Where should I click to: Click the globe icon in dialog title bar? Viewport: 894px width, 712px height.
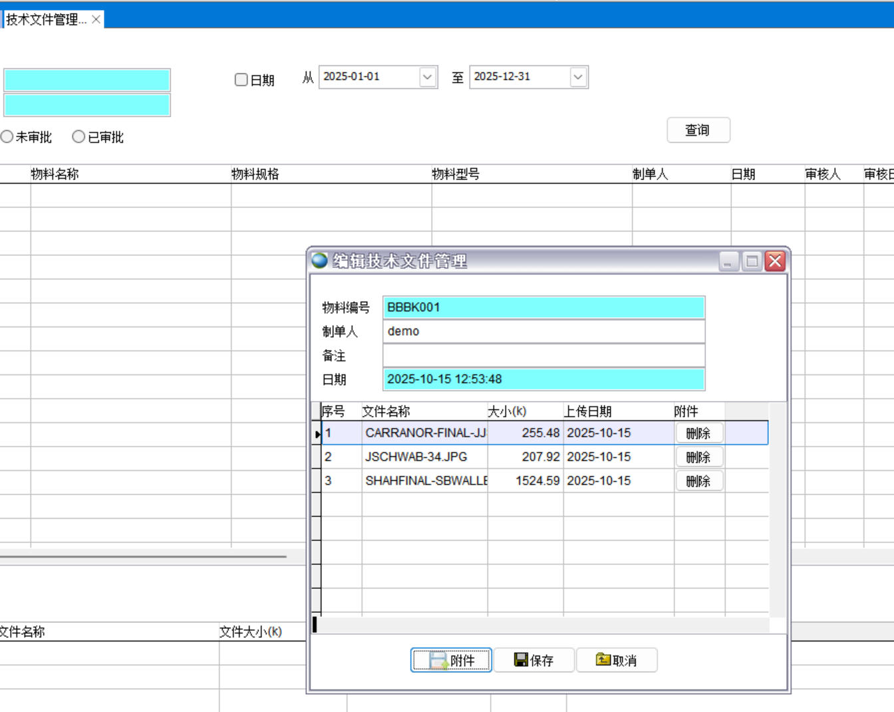pyautogui.click(x=320, y=261)
